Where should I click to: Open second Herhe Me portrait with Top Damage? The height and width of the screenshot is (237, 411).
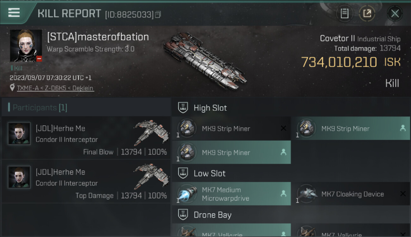pyautogui.click(x=19, y=177)
